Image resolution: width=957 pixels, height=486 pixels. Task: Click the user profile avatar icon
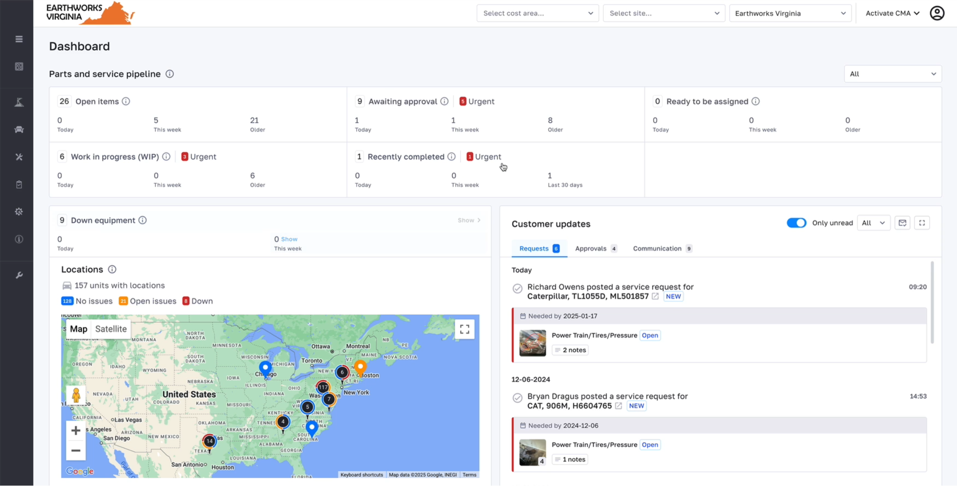pyautogui.click(x=937, y=13)
